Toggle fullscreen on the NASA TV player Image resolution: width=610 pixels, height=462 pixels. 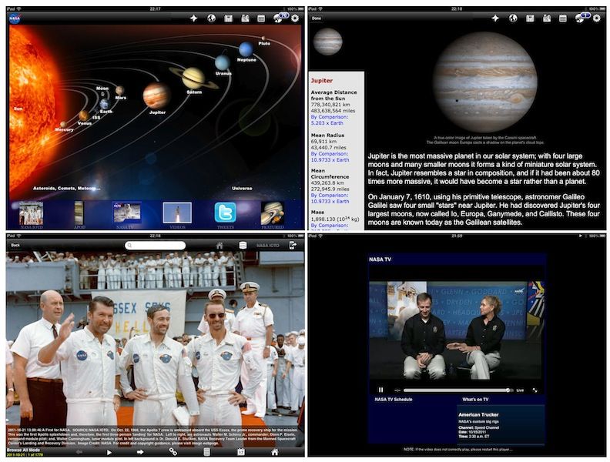[535, 390]
